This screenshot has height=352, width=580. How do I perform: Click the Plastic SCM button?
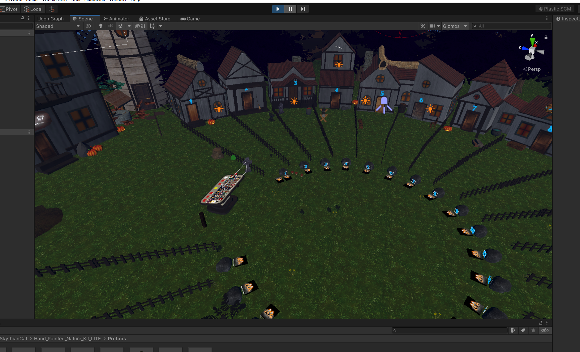(x=555, y=9)
